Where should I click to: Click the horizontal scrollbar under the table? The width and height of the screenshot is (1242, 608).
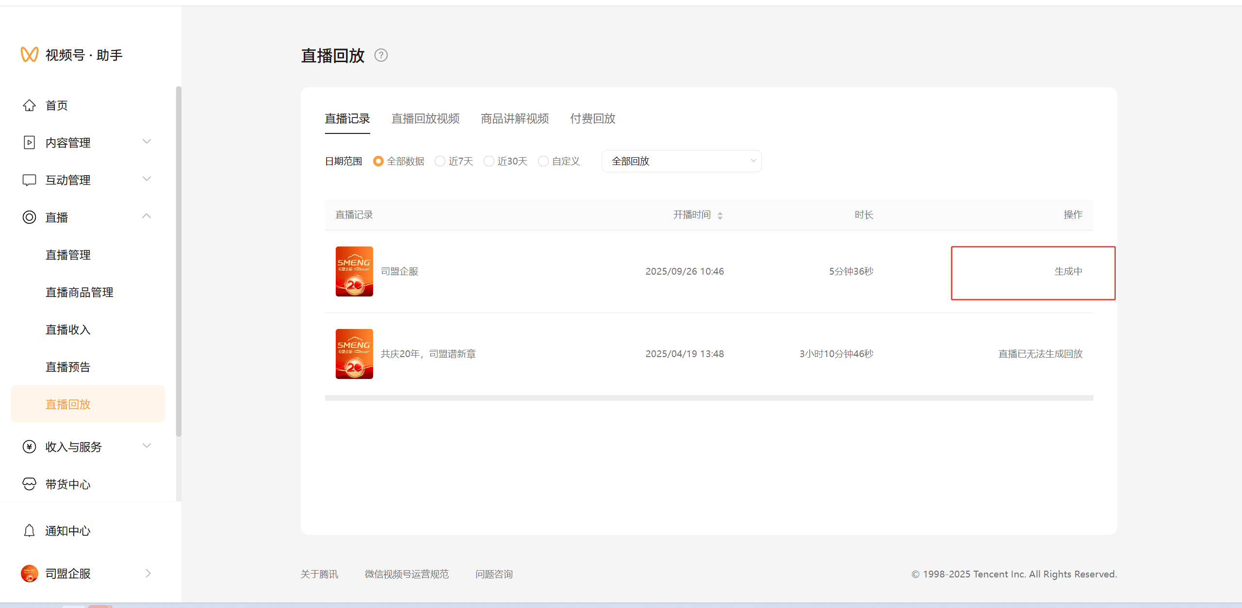[x=708, y=398]
